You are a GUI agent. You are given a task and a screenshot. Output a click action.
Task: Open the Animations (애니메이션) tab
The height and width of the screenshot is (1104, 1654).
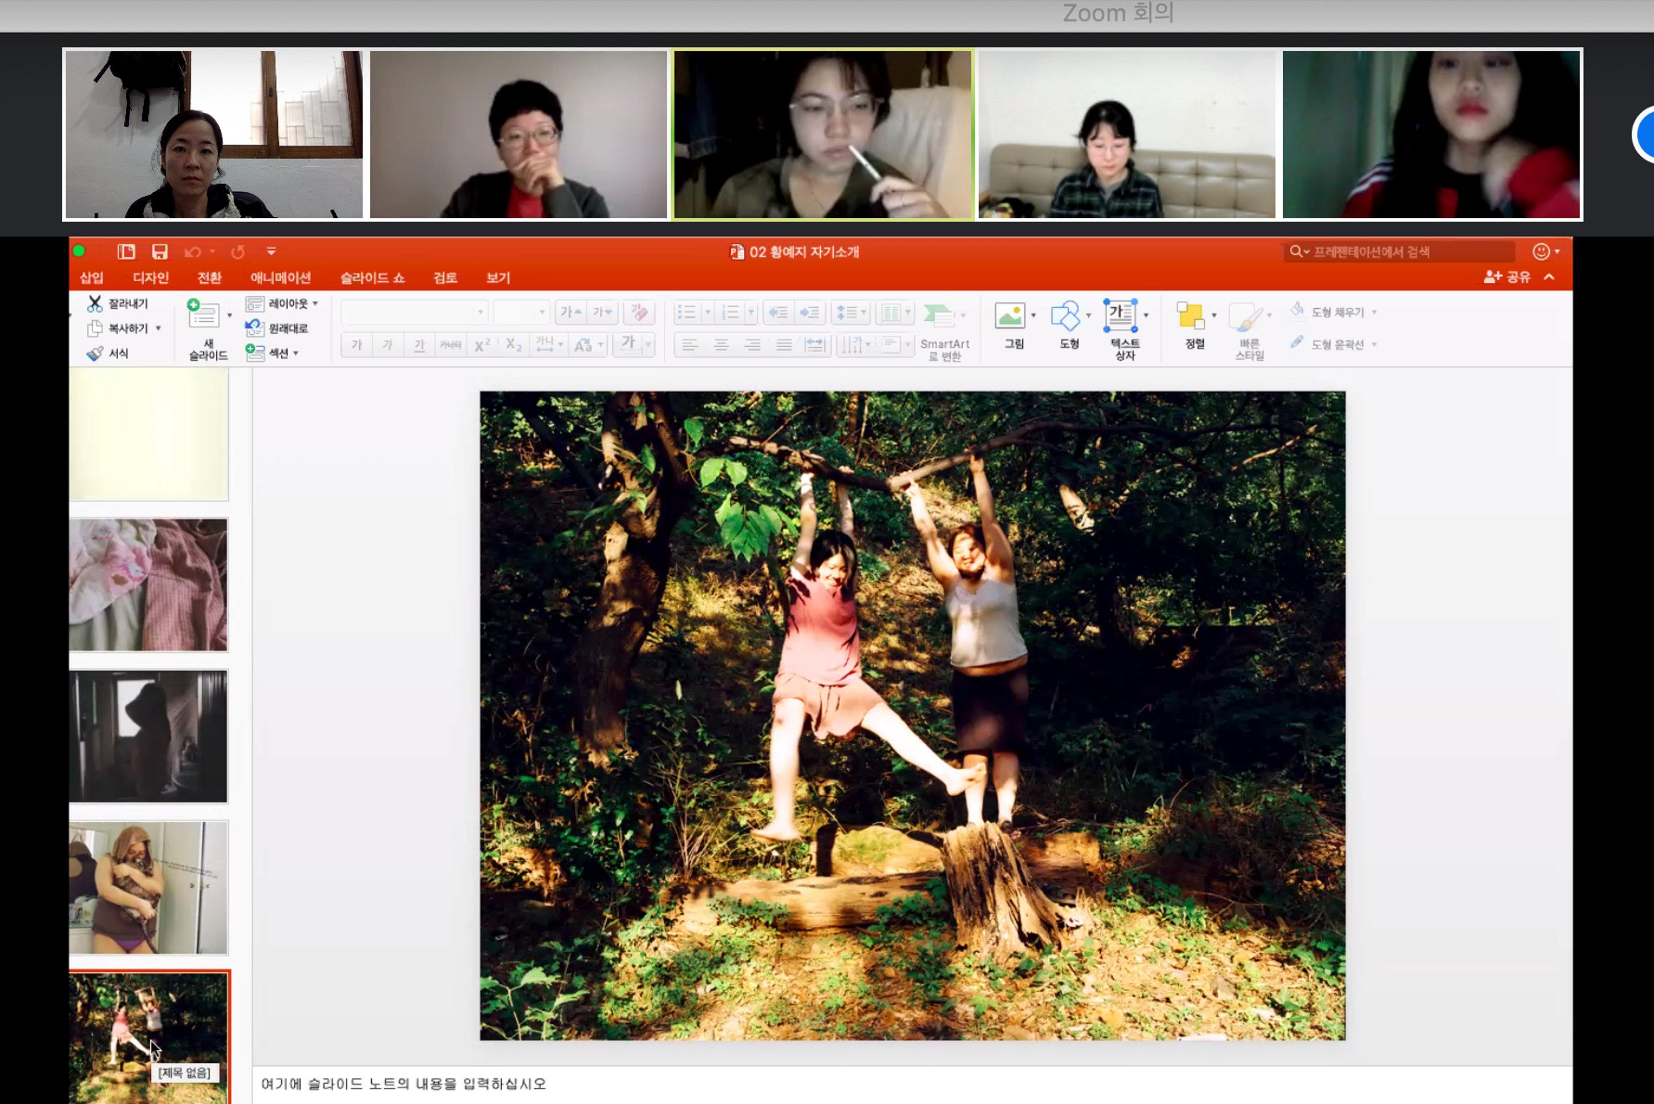point(280,277)
